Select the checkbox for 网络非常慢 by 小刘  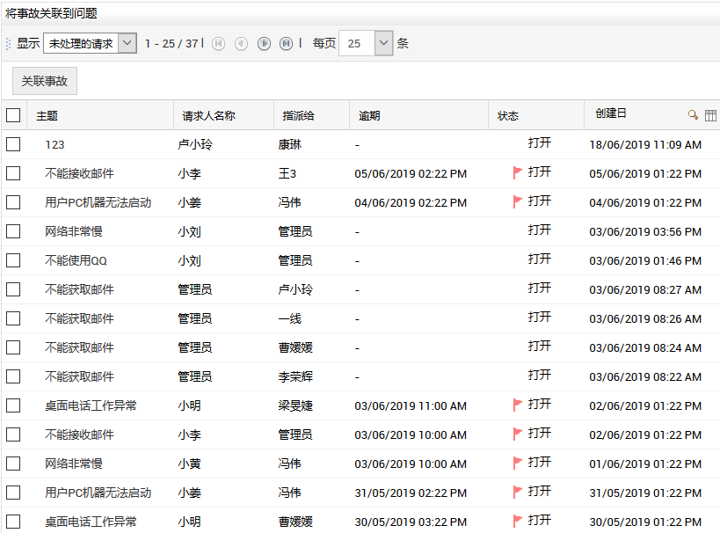pos(13,231)
